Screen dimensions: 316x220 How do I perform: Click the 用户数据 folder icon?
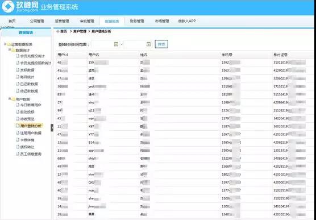click(x=13, y=99)
